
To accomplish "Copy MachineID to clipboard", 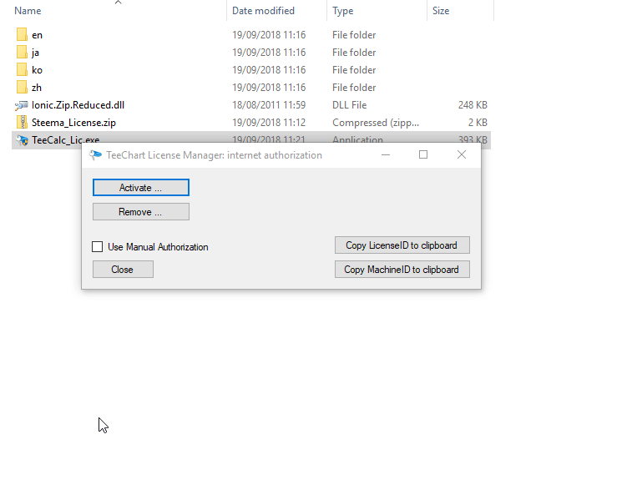I will 402,270.
